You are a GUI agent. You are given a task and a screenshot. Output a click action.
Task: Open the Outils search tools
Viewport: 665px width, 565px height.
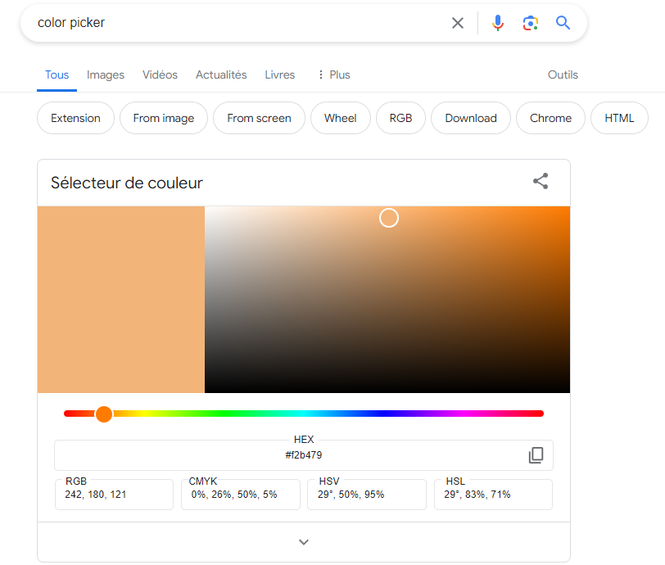click(563, 75)
